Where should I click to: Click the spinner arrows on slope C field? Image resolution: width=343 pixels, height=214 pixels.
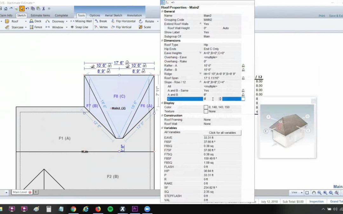220,99
